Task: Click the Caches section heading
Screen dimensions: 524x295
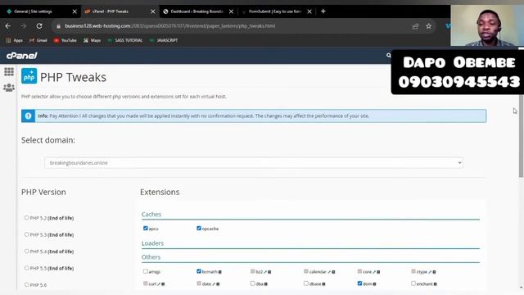Action: point(151,215)
